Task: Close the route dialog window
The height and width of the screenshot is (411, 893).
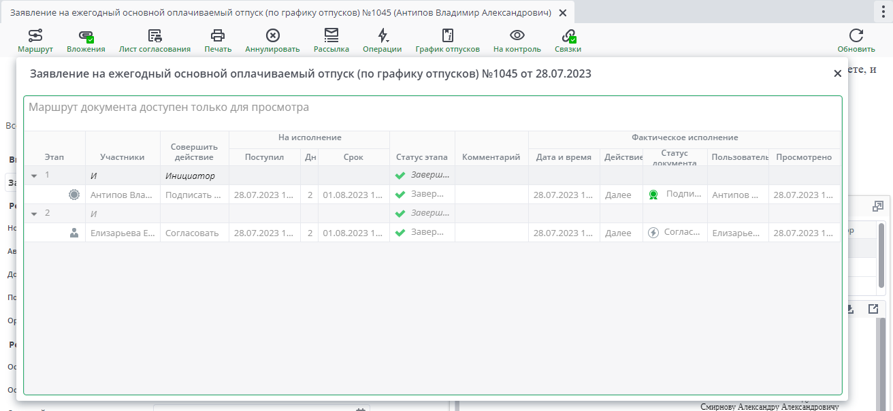Action: click(837, 74)
